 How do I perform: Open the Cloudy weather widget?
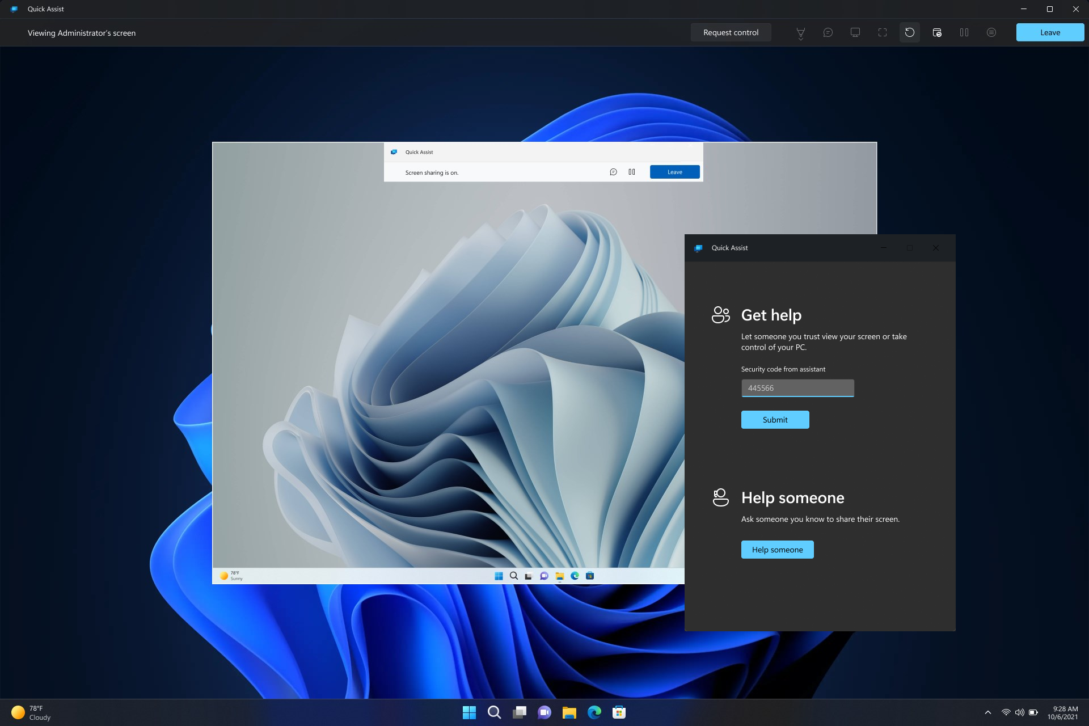(x=32, y=712)
